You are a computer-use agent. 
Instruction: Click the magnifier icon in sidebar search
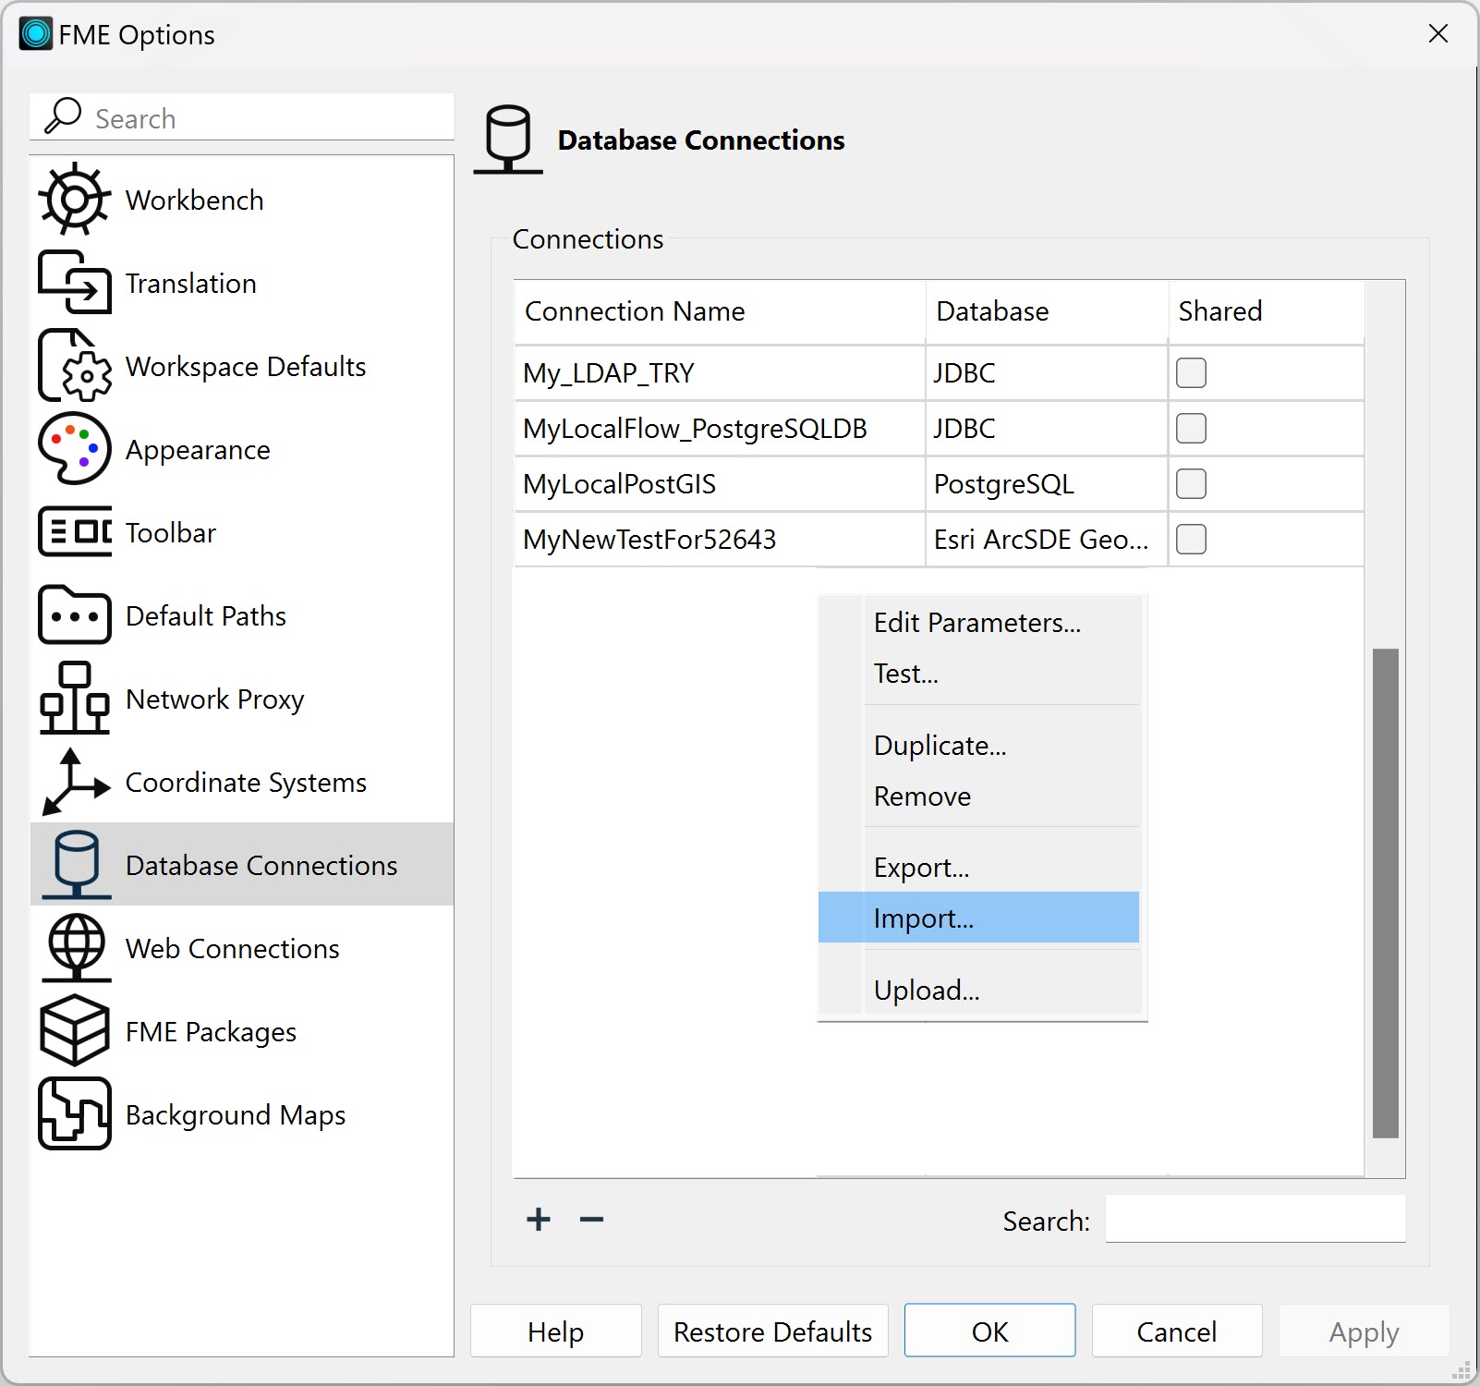coord(64,116)
